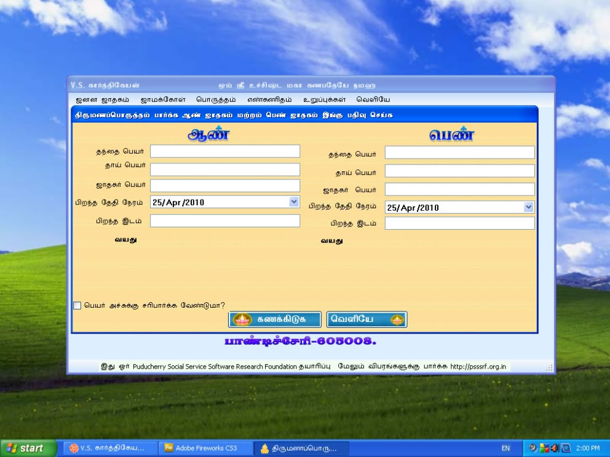Open the Windows start button
This screenshot has height=457, width=610.
(x=28, y=448)
